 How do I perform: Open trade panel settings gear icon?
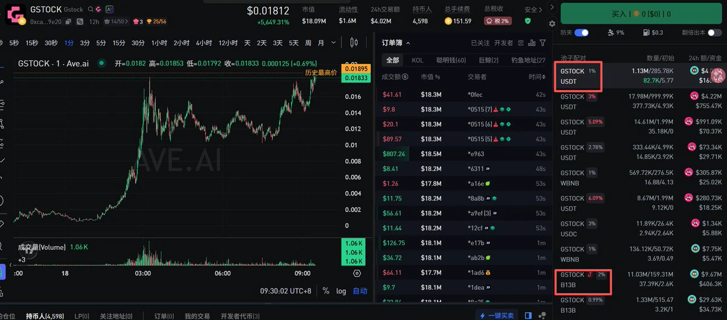click(552, 24)
